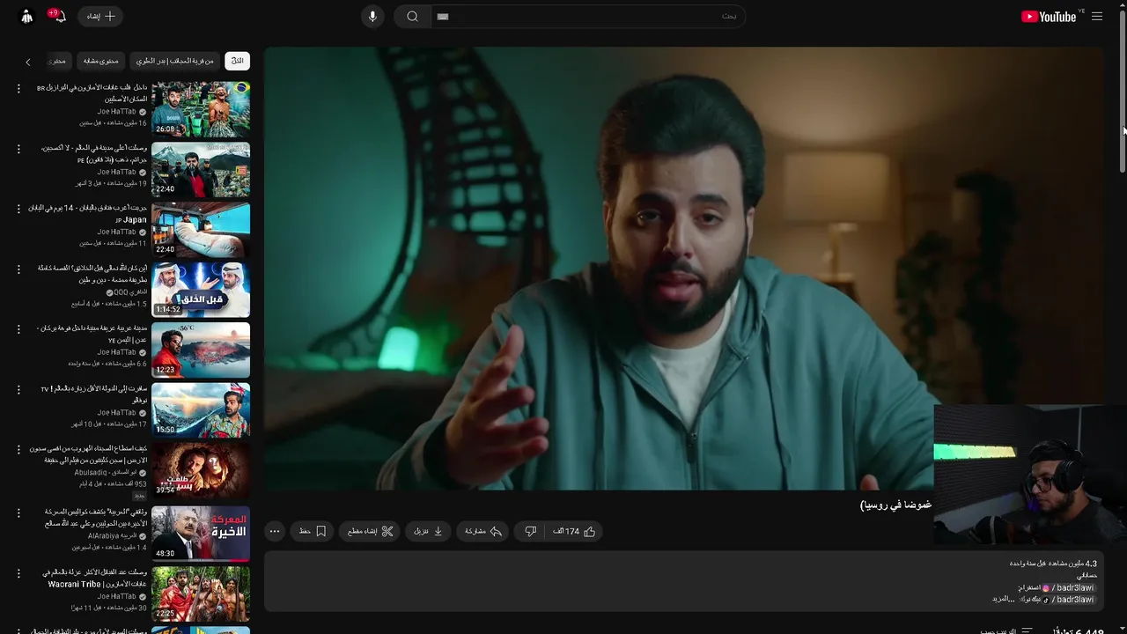Open the 1:14:52 'before creation' video thumbnail
This screenshot has width=1127, height=634.
[x=201, y=289]
